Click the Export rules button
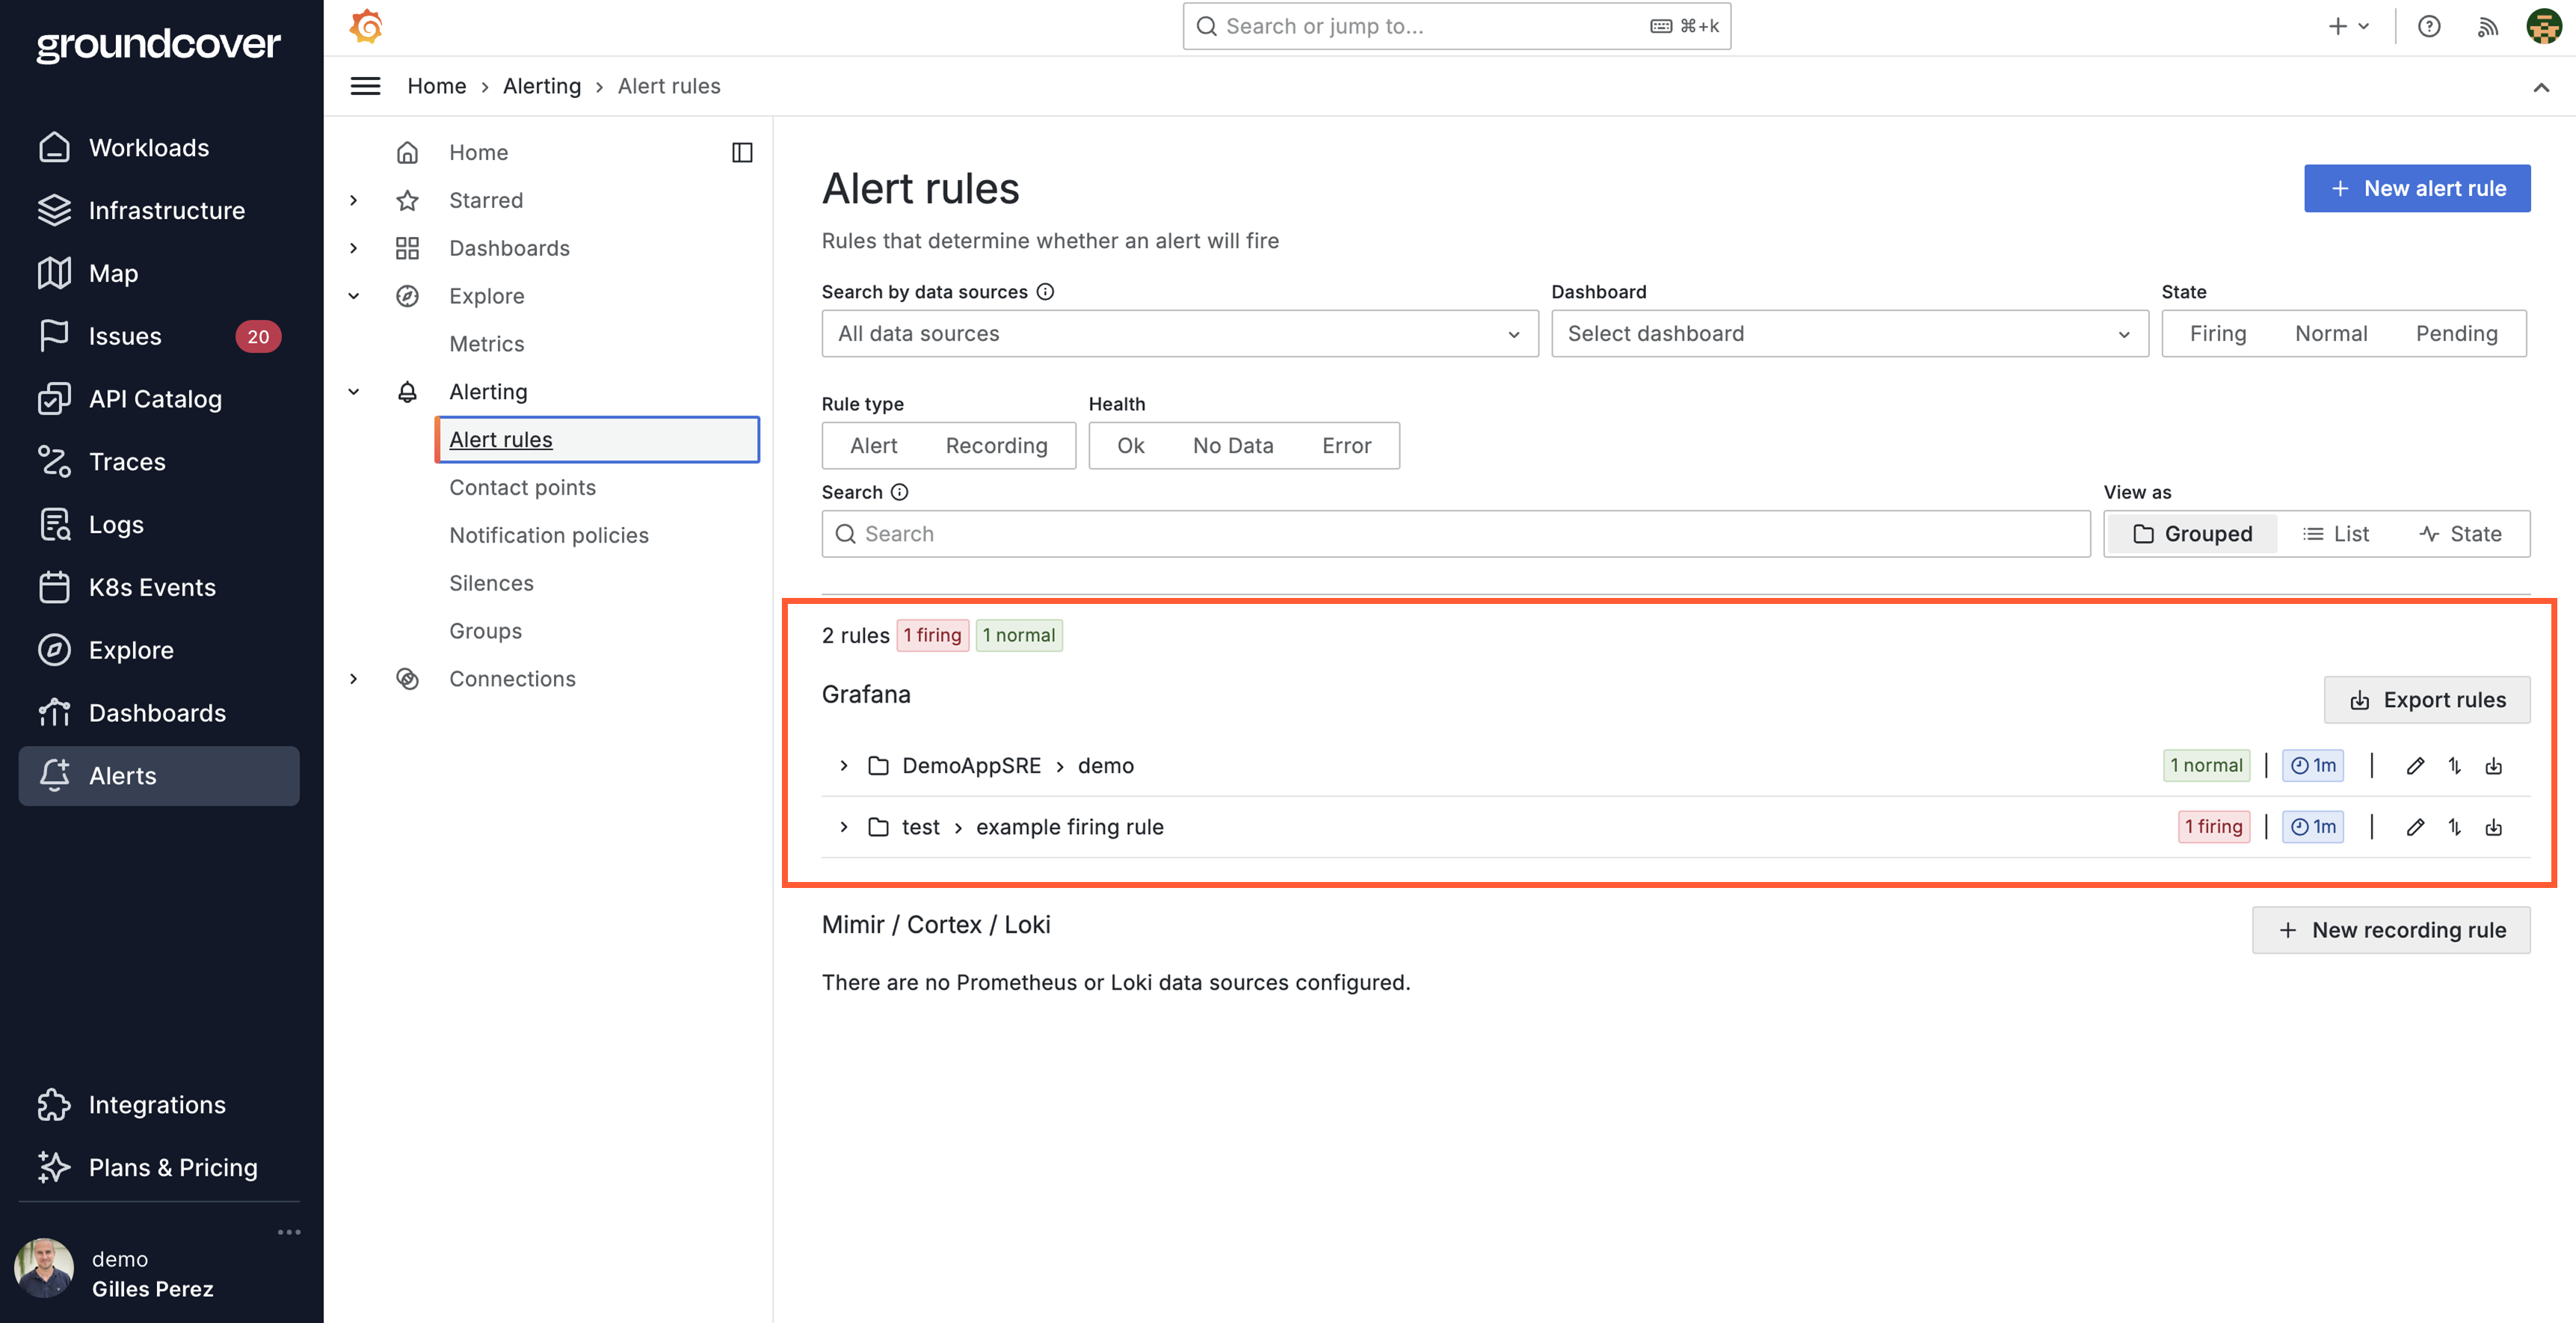 (2427, 700)
